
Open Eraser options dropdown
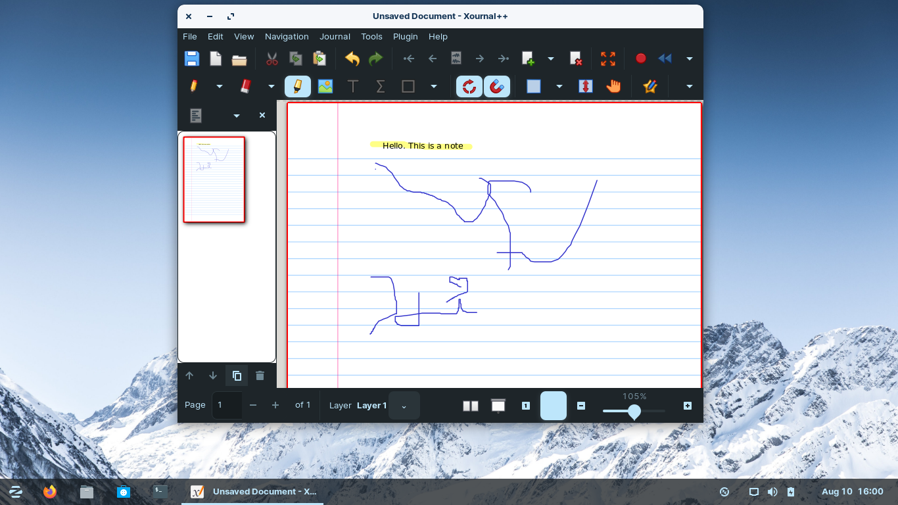click(272, 86)
